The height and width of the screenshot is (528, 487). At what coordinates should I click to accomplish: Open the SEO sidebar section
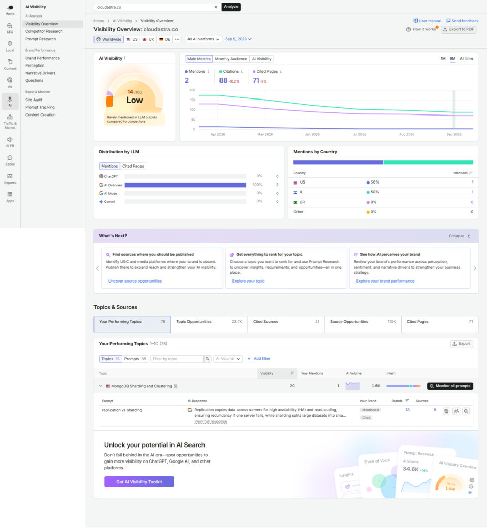click(x=10, y=28)
